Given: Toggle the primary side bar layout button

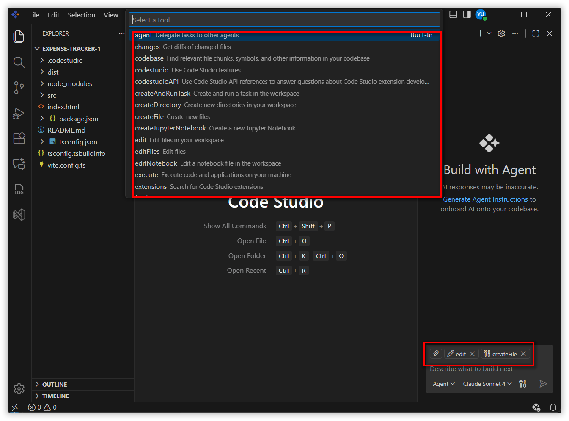Looking at the screenshot, I should point(467,15).
